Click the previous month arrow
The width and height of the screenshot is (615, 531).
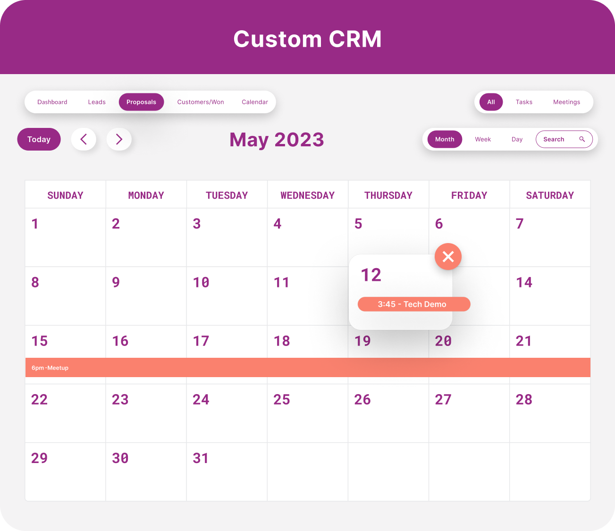click(84, 139)
